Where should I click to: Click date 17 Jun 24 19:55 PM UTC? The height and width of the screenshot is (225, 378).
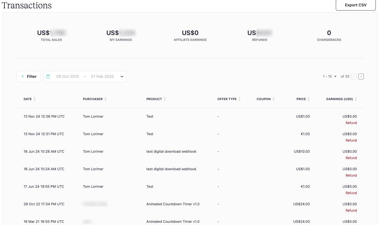pos(44,187)
